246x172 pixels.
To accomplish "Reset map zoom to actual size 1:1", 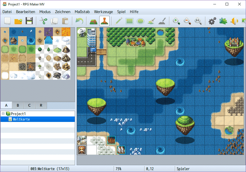I will pyautogui.click(x=198, y=21).
